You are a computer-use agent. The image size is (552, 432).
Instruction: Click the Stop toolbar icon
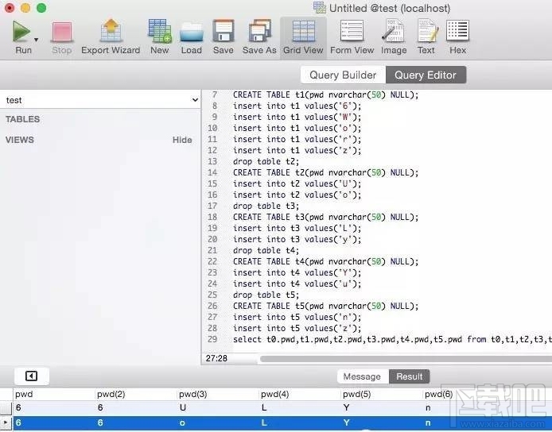62,32
